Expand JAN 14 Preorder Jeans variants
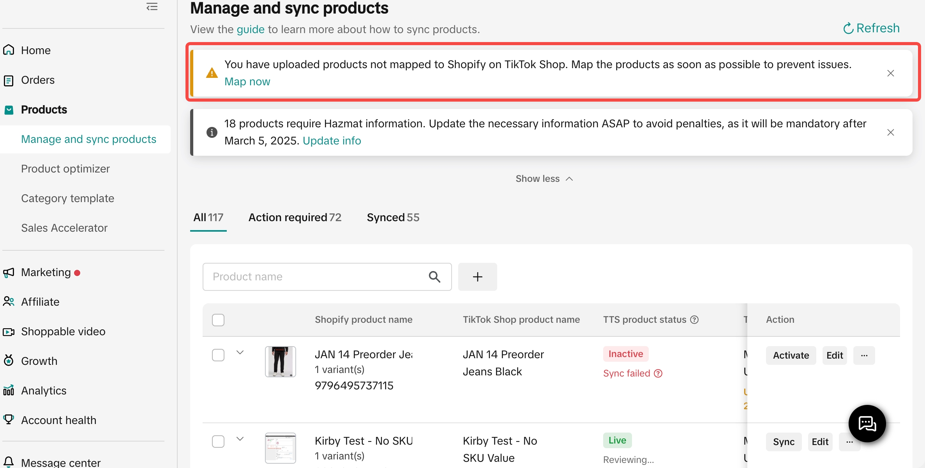The image size is (925, 468). [240, 352]
